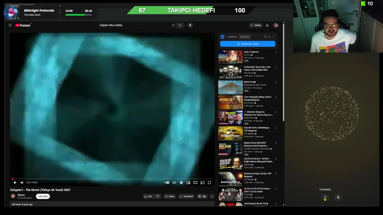Open Av Mevsimi film title link
Viewport: 383px width, 215px height.
tap(257, 68)
